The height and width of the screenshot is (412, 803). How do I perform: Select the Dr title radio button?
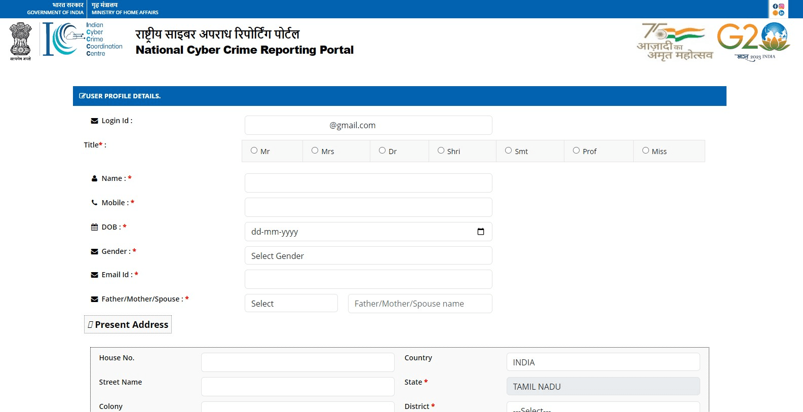click(x=382, y=151)
